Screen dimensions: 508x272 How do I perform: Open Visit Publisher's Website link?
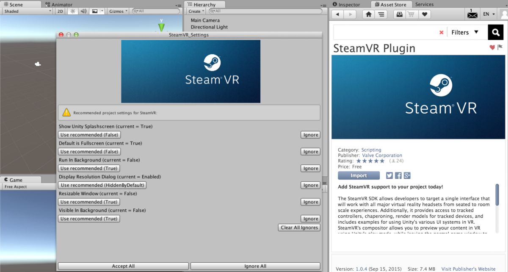[468, 269]
